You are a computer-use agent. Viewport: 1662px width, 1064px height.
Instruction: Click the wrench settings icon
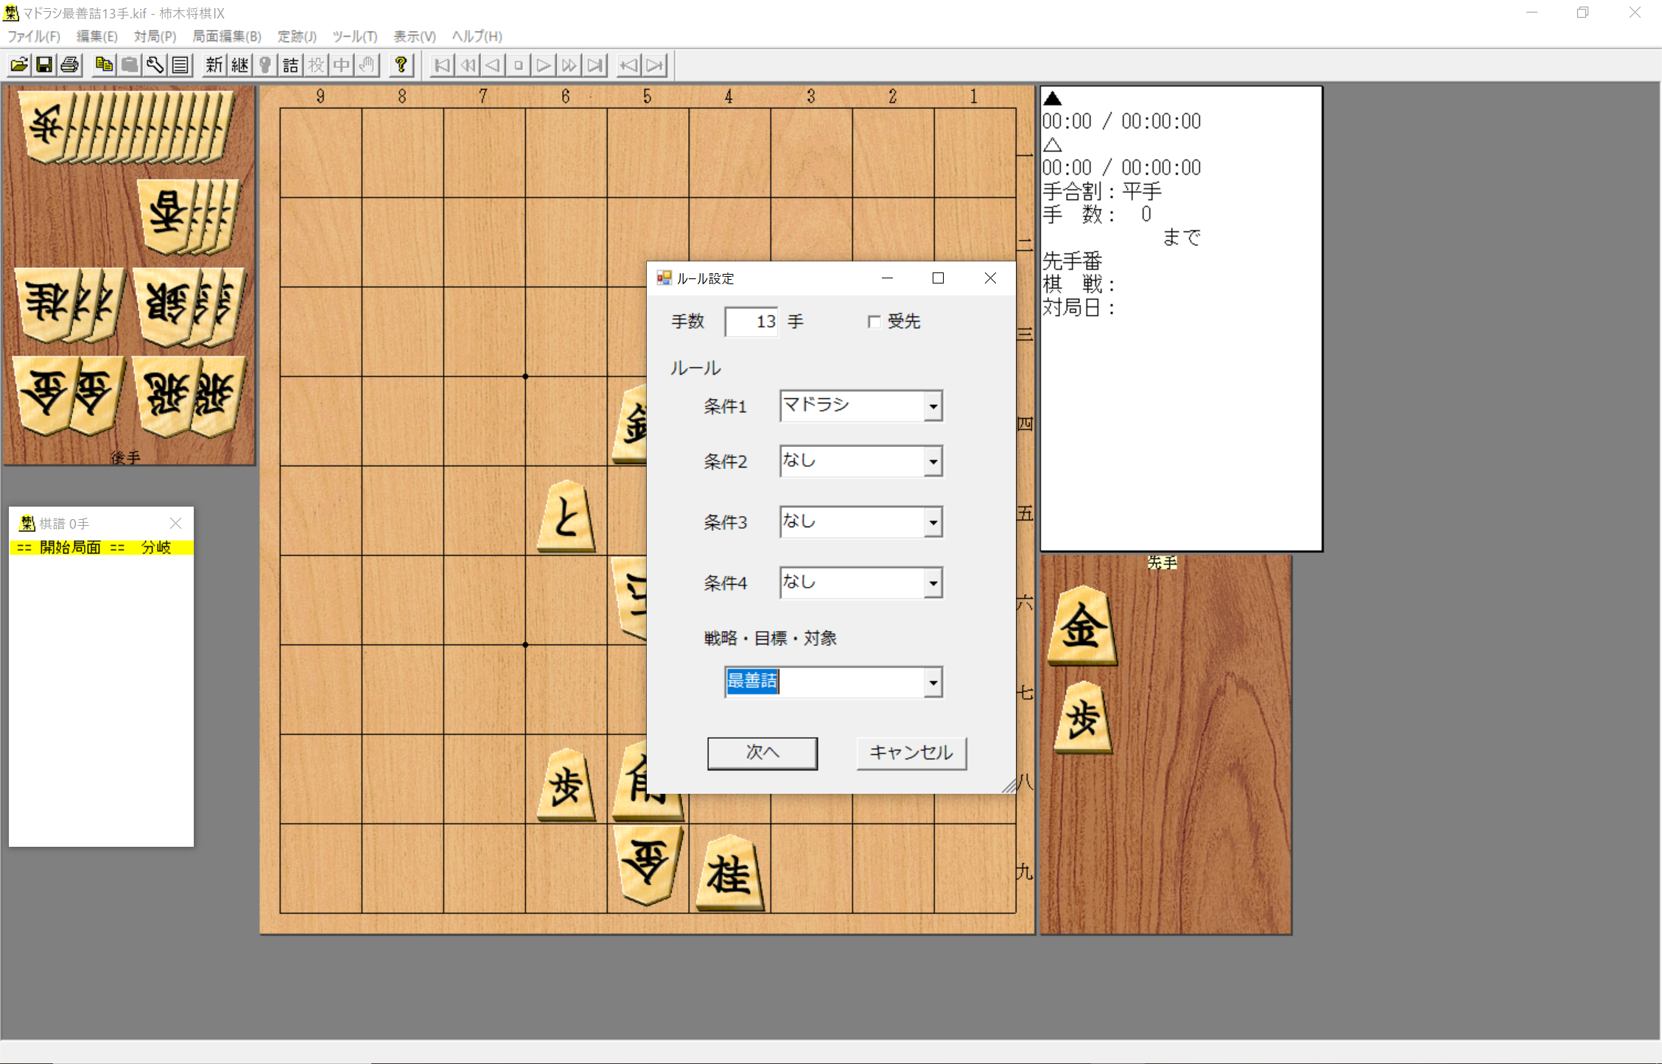(155, 66)
